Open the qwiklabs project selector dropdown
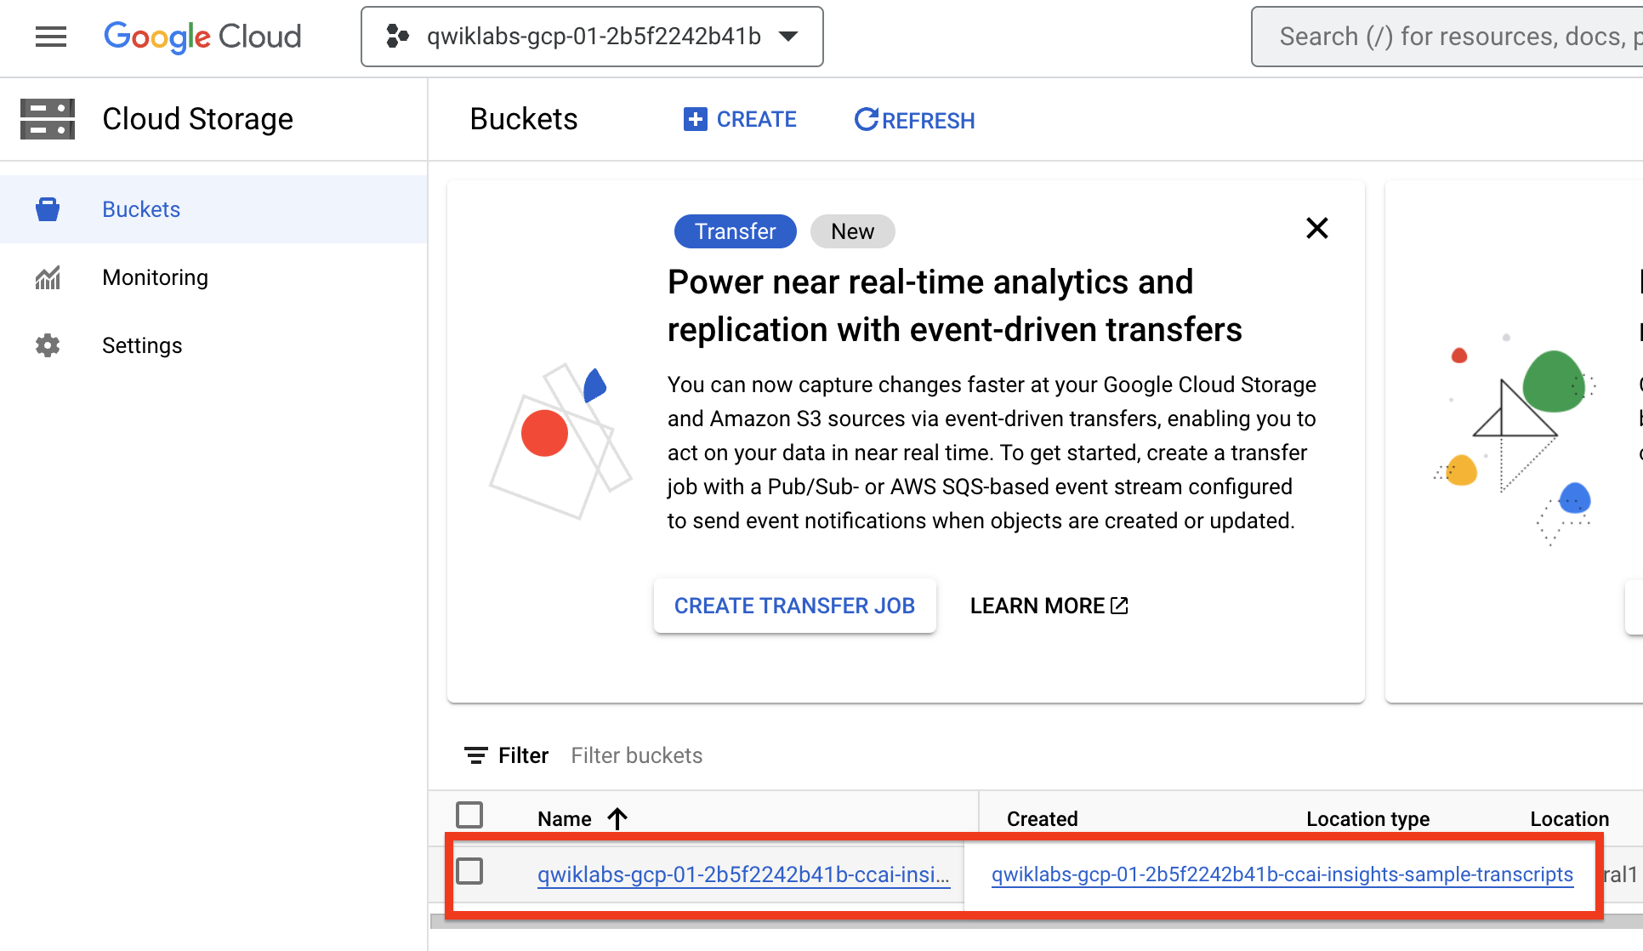 pyautogui.click(x=592, y=37)
